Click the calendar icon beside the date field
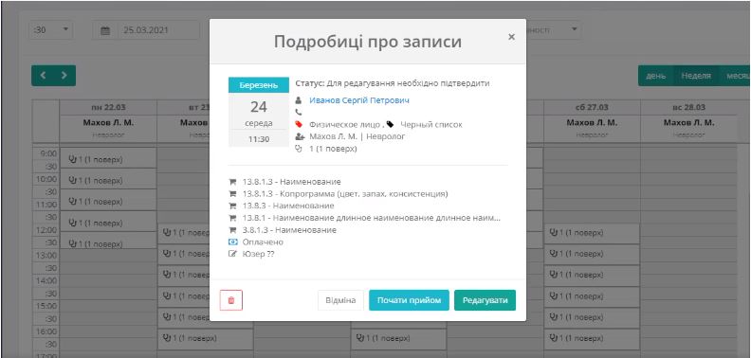Image resolution: width=751 pixels, height=358 pixels. pyautogui.click(x=105, y=30)
